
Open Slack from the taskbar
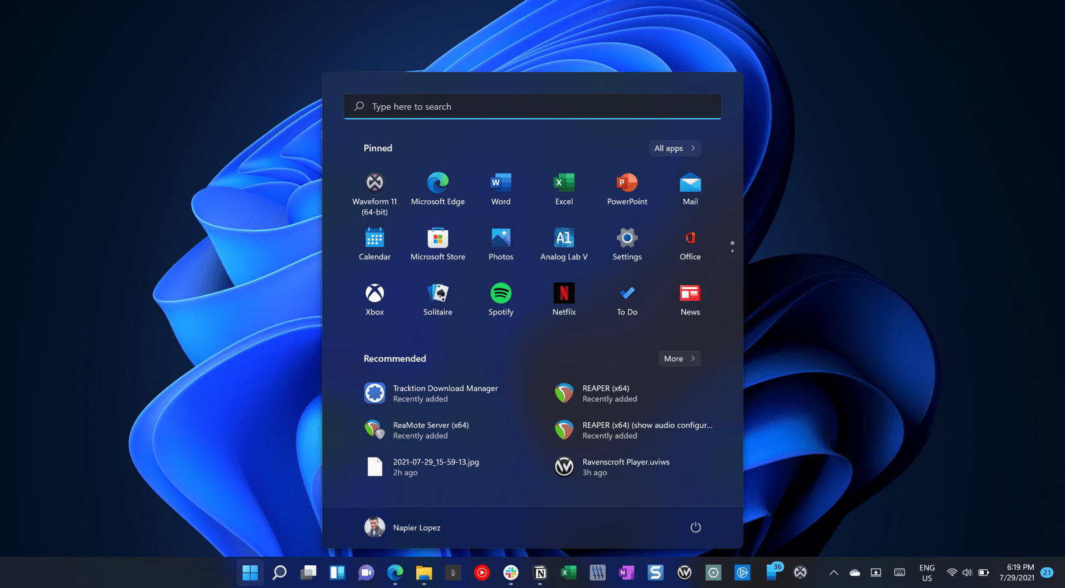[x=511, y=572]
